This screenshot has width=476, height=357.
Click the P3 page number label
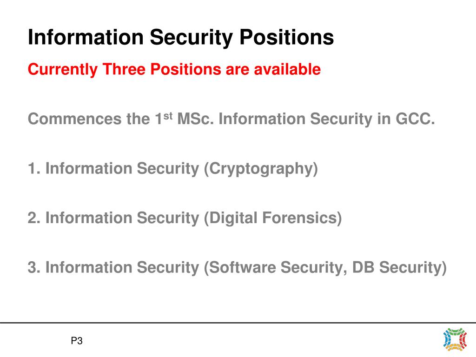(77, 341)
